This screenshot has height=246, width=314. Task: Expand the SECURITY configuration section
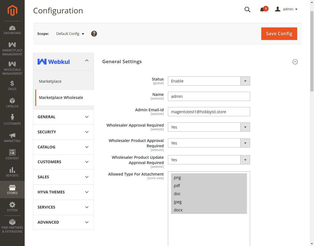click(63, 132)
